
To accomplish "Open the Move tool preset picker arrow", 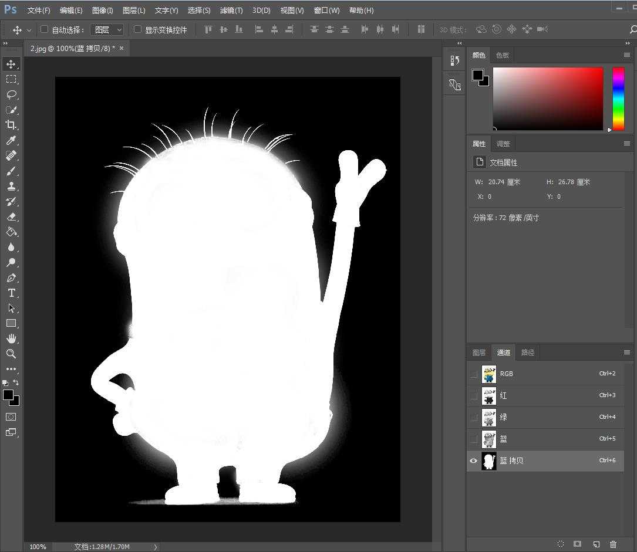I will (x=29, y=30).
